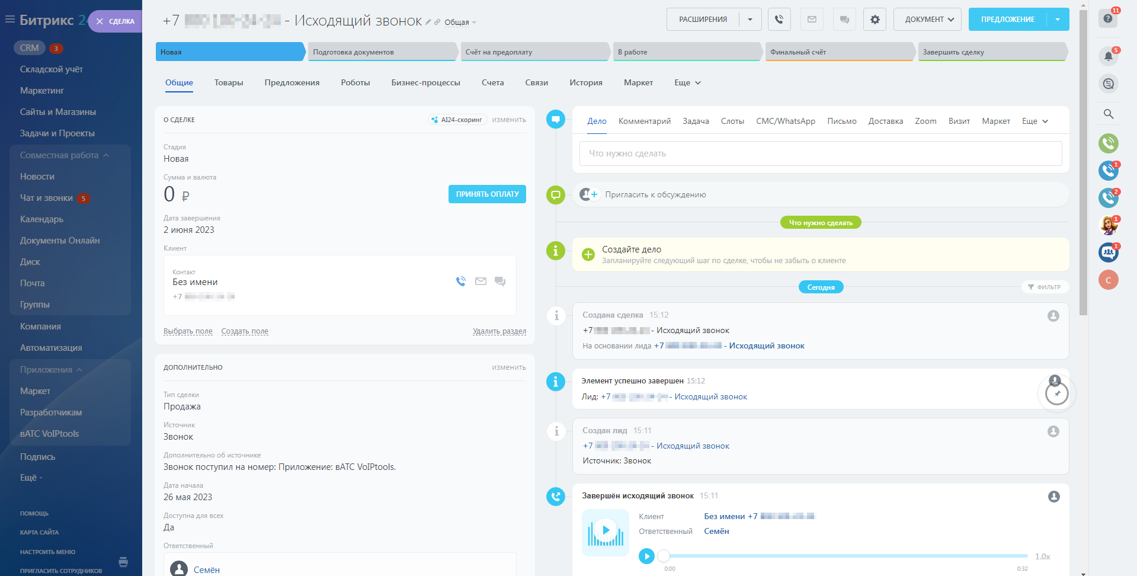The height and width of the screenshot is (576, 1137).
Task: Open settings gear in deal header
Action: click(875, 20)
